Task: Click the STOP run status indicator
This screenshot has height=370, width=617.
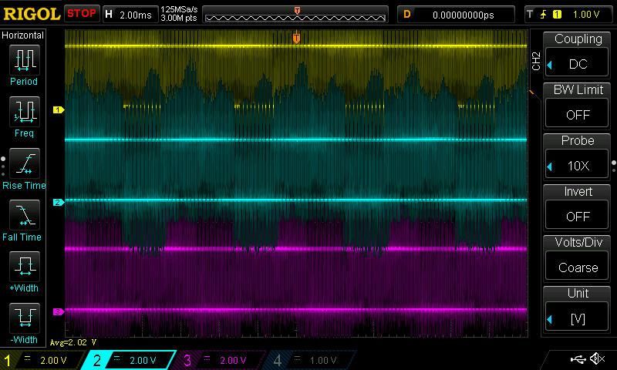Action: point(82,14)
